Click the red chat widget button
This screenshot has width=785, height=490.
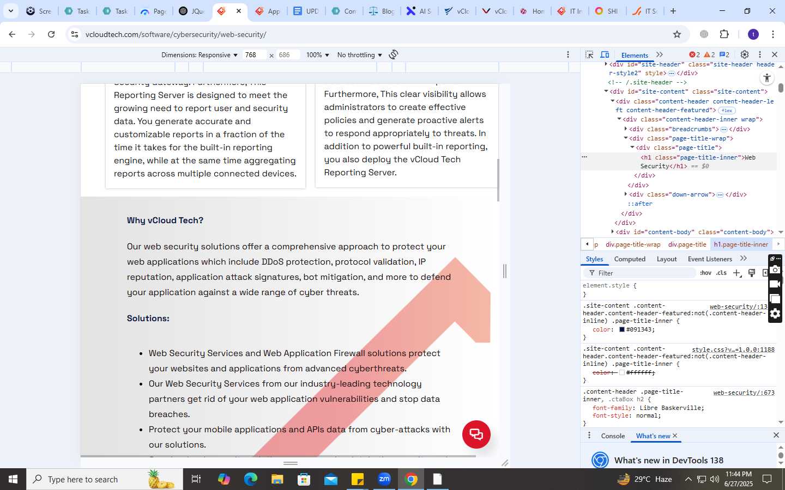pos(476,434)
